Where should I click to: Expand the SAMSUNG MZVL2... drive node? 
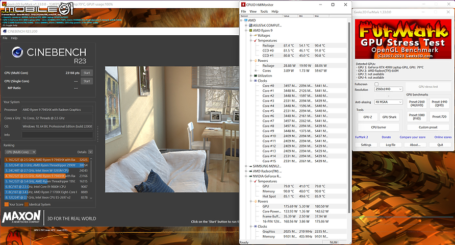pos(246,166)
